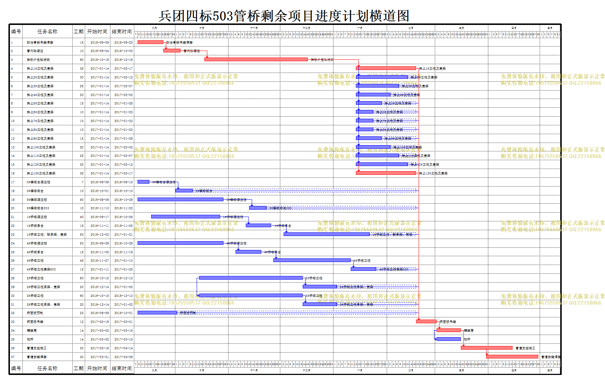Select red Gantt bar for row 36 管道支座施工
Screen dimensions: 605x383
[486, 348]
